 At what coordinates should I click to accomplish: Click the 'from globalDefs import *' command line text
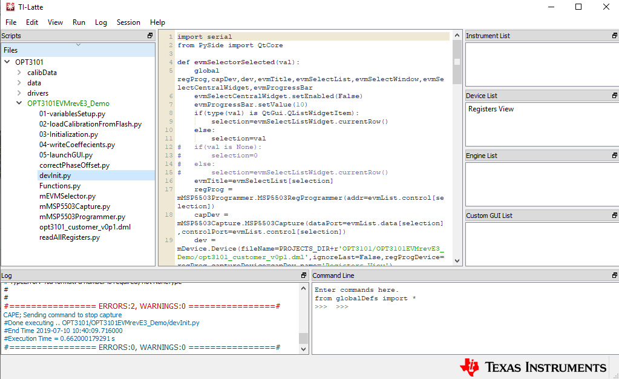click(365, 298)
